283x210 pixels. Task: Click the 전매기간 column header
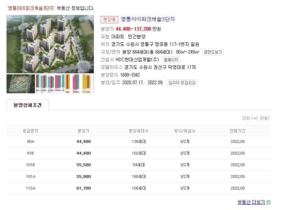point(237,131)
